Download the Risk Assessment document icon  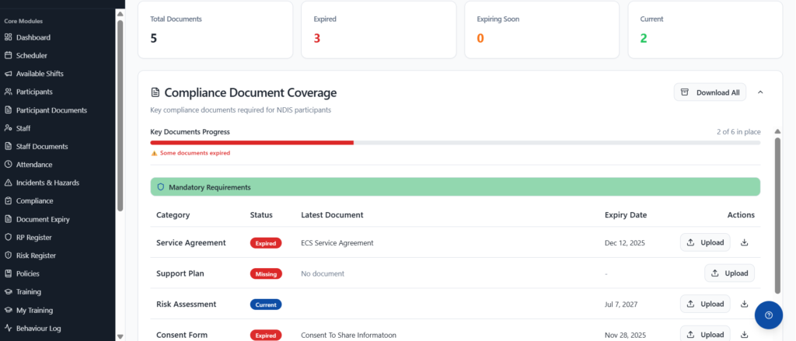pyautogui.click(x=744, y=304)
